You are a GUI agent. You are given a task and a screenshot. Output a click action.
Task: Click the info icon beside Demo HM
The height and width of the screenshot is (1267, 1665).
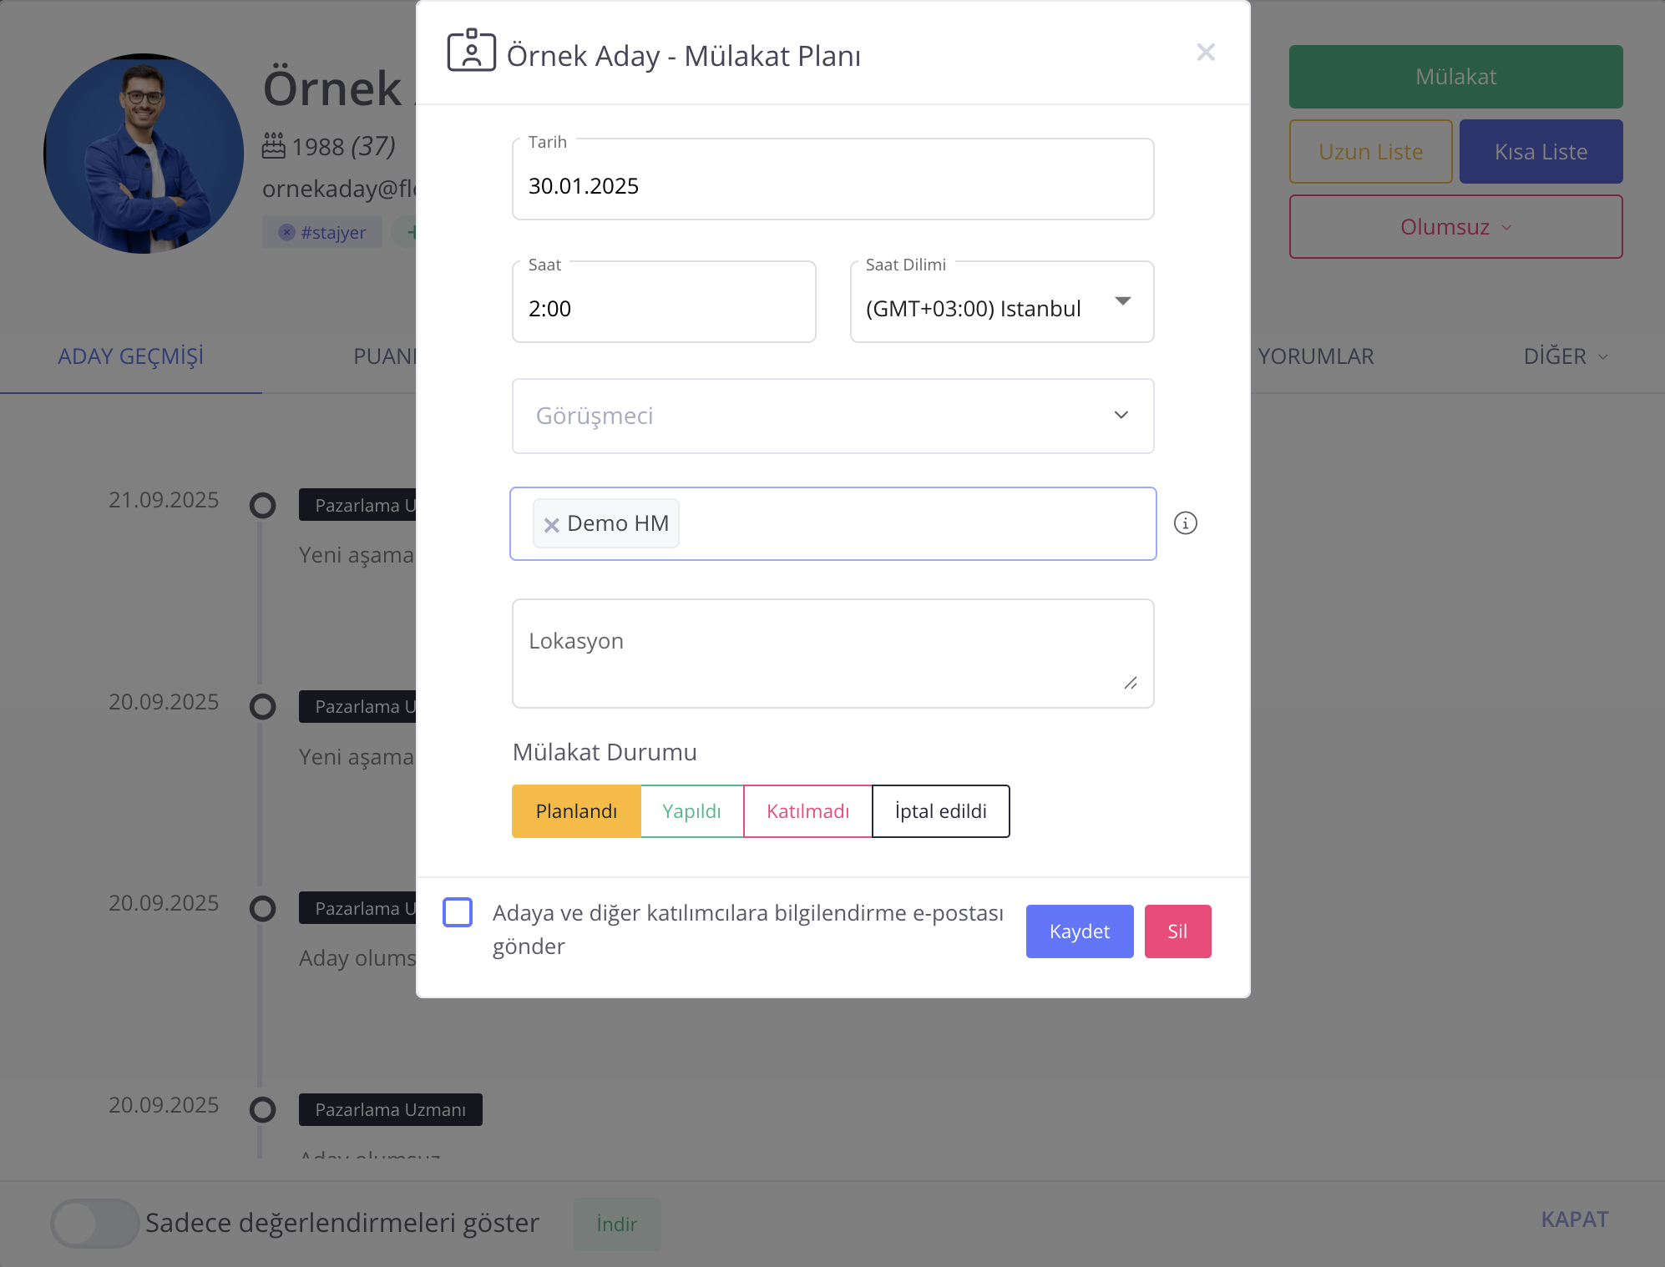(x=1185, y=523)
